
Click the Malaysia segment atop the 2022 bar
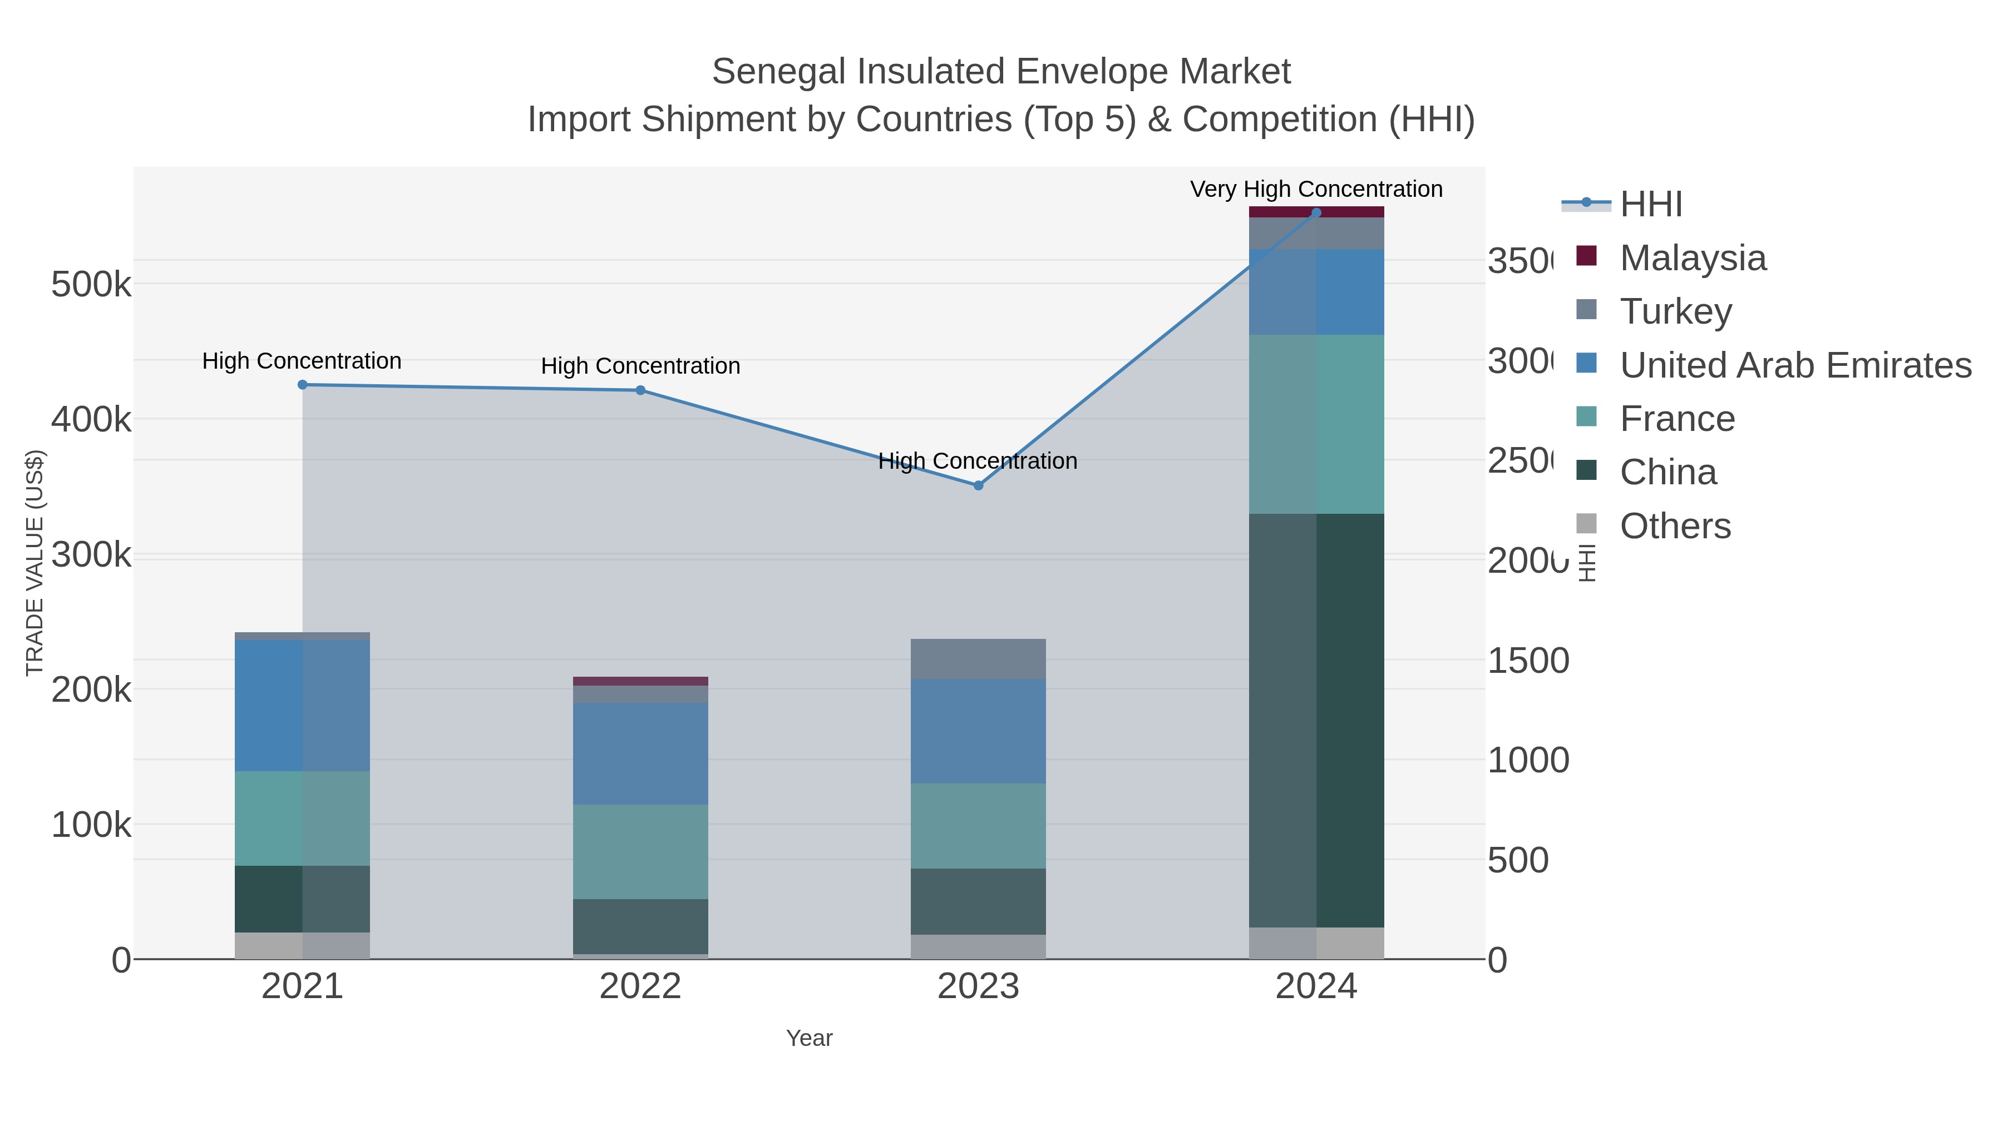641,681
